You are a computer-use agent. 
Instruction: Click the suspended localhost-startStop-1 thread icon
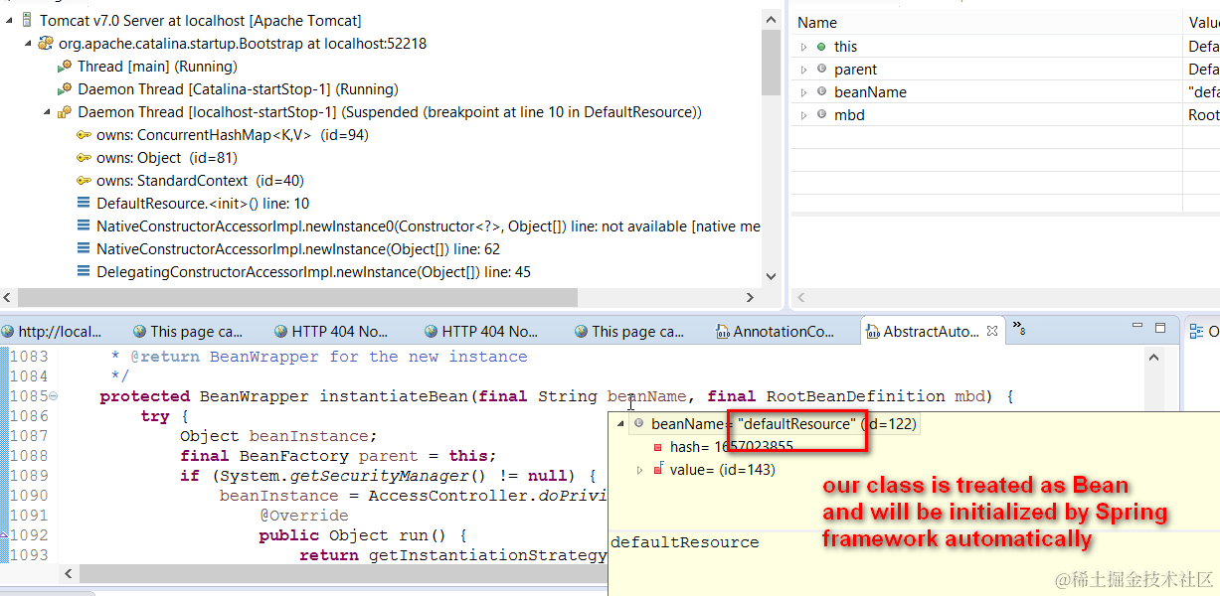[65, 111]
